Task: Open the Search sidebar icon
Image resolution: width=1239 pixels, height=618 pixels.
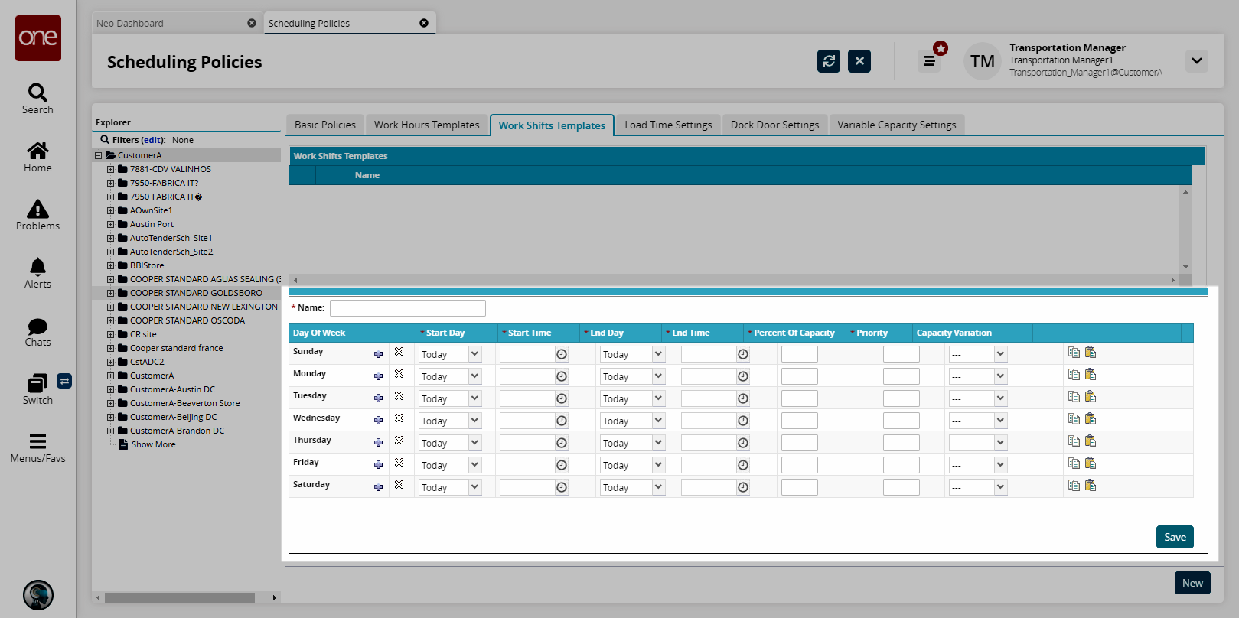Action: pyautogui.click(x=37, y=99)
